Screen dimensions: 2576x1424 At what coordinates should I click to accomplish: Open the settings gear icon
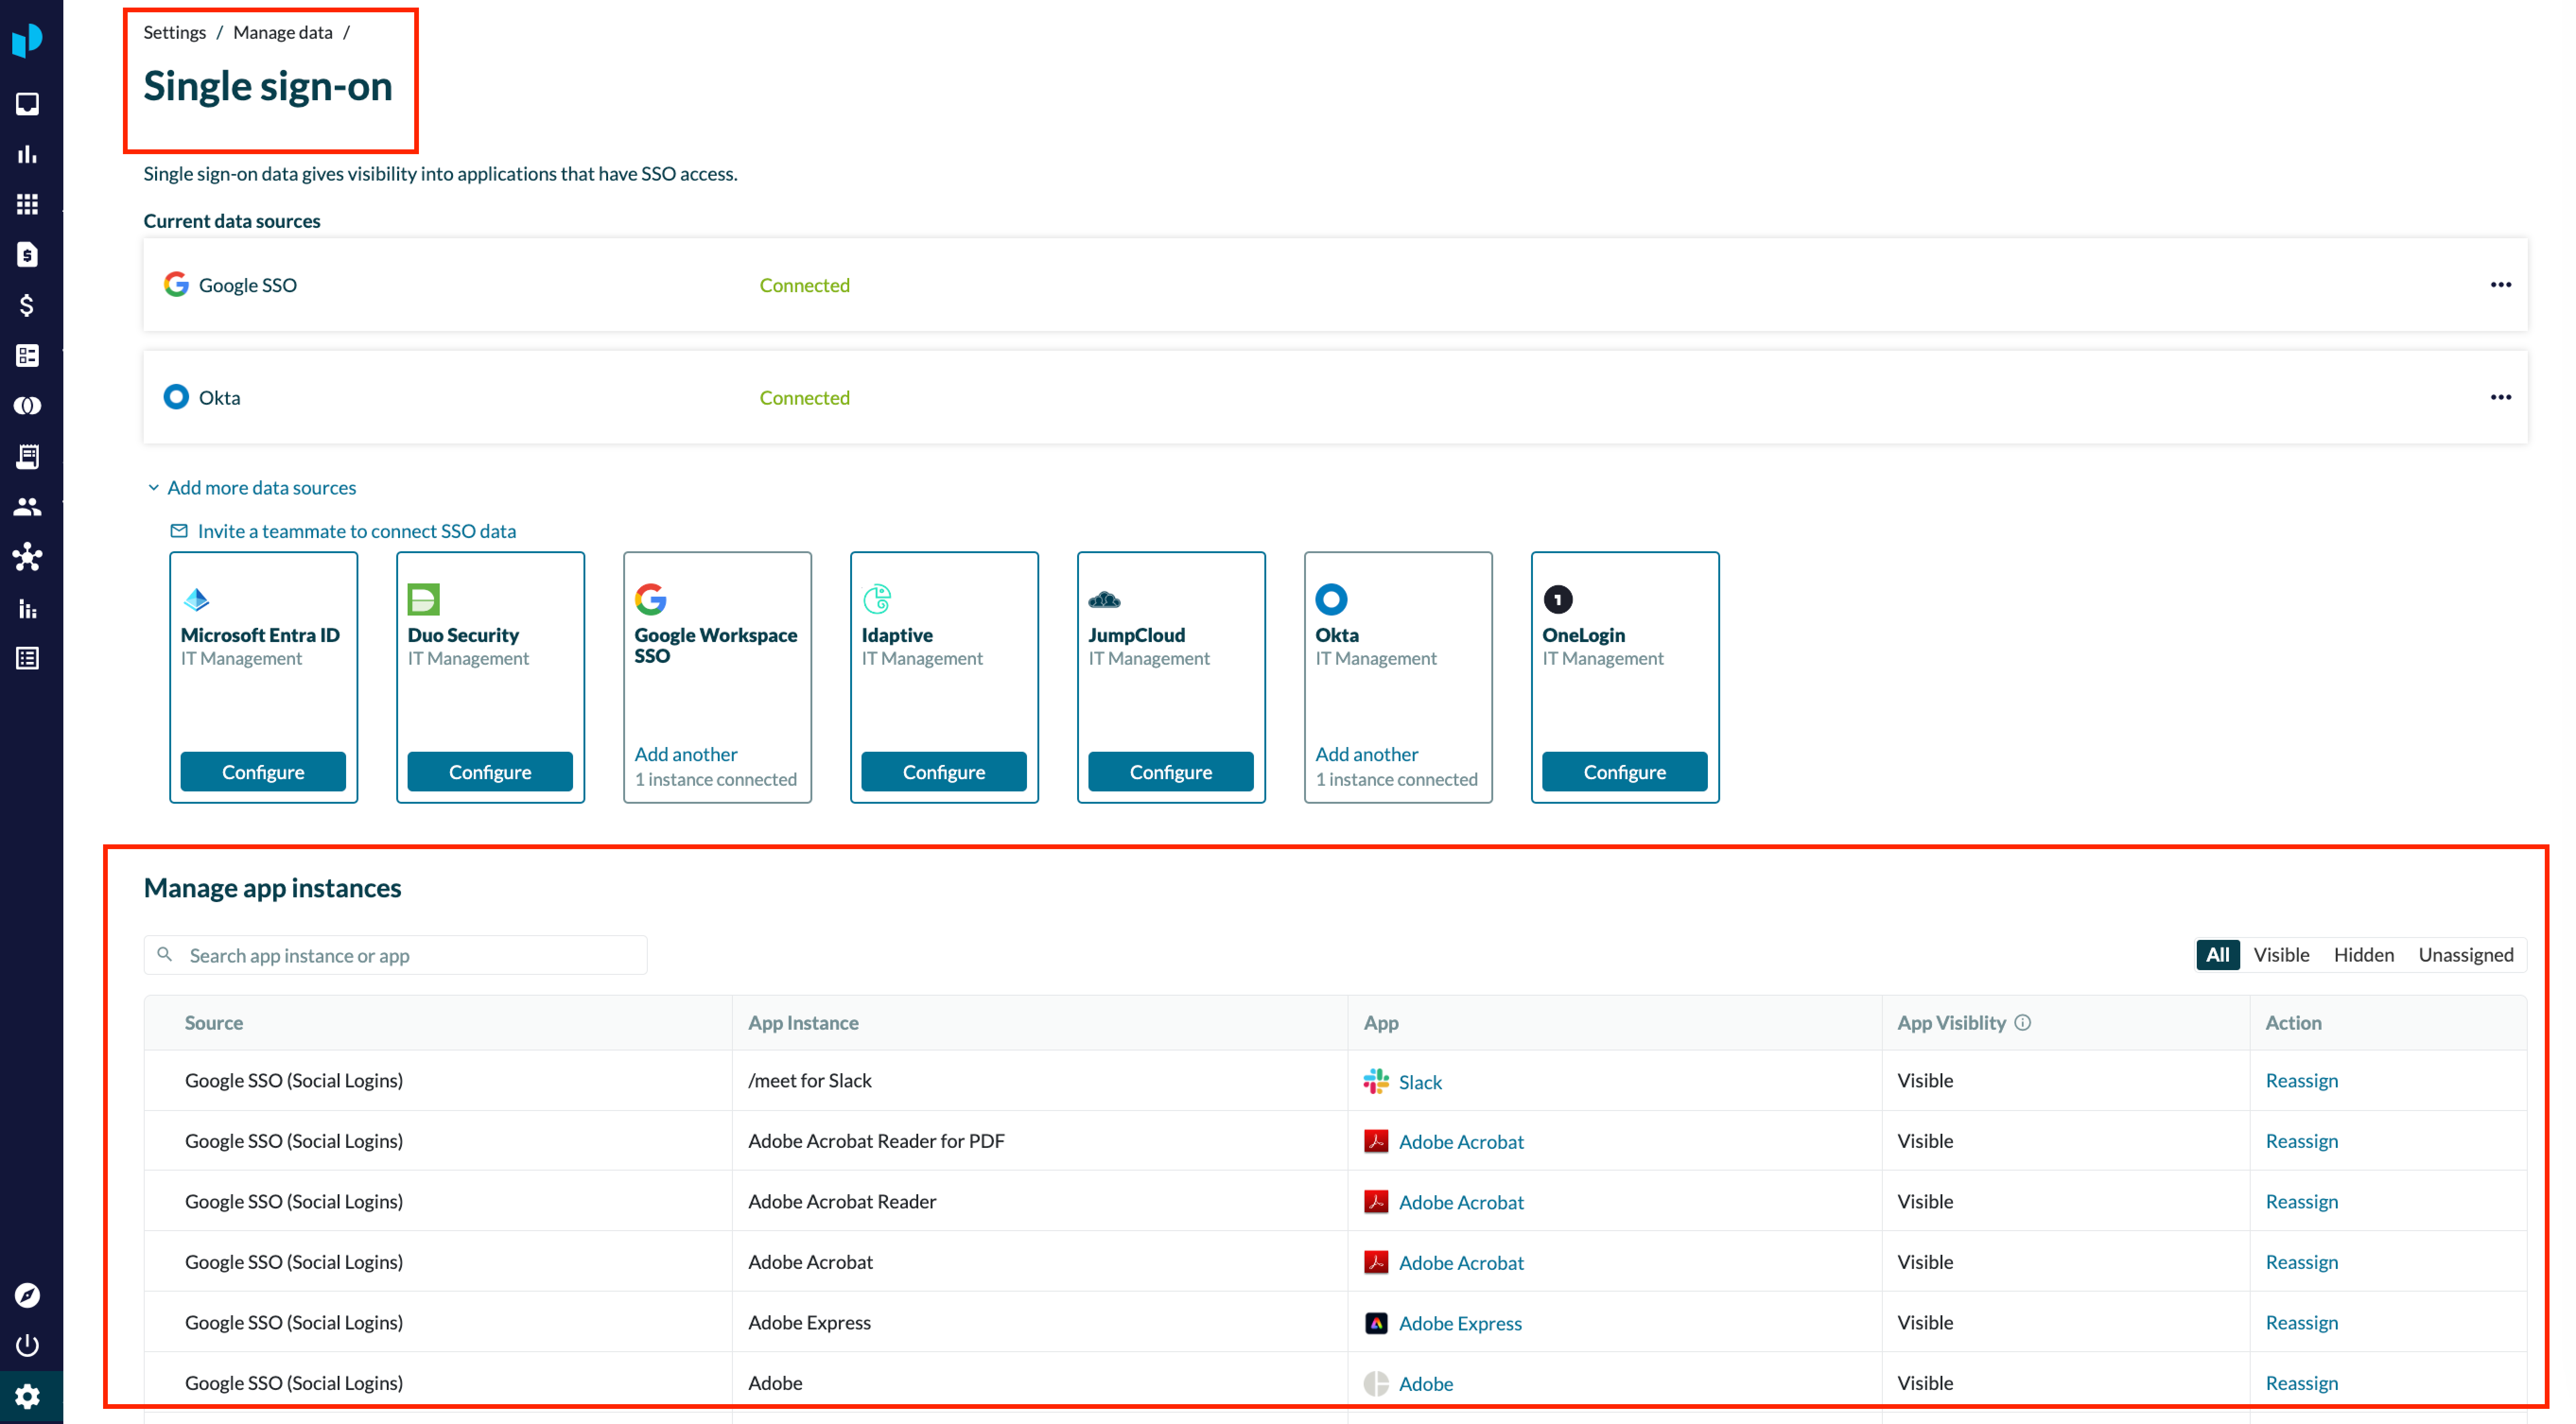tap(28, 1395)
